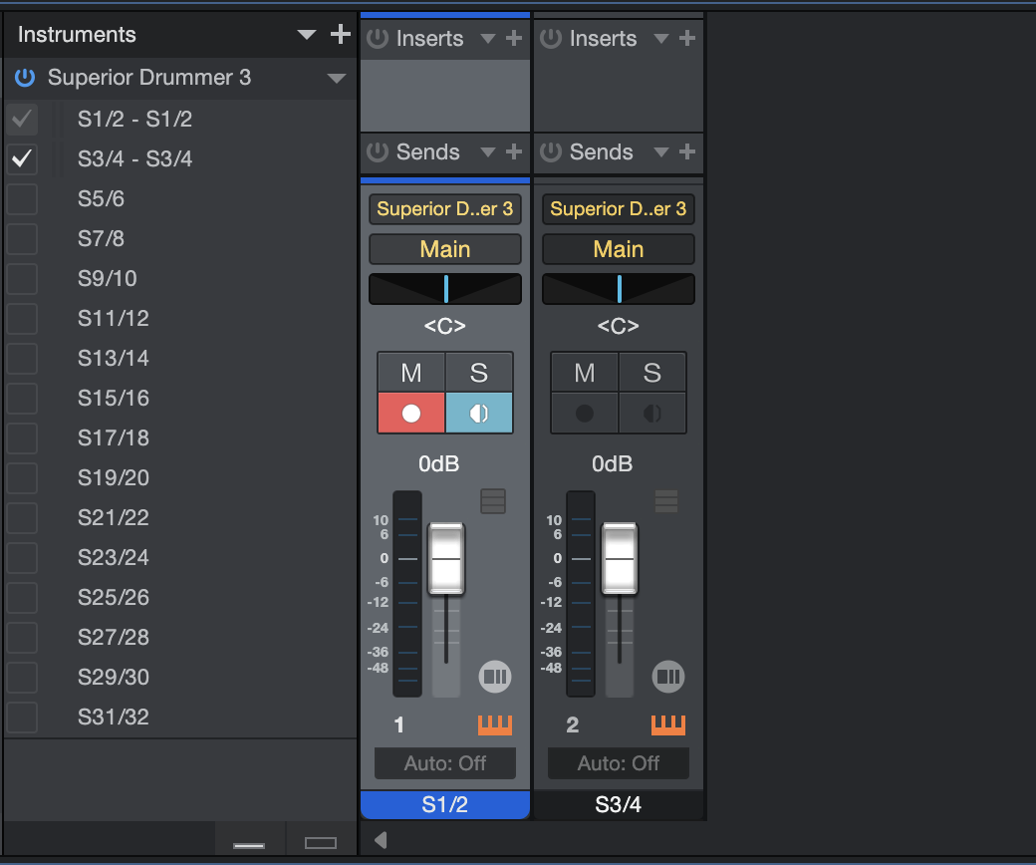Screen dimensions: 1036x865
Task: Select the S1/2 channel name label
Action: (x=444, y=805)
